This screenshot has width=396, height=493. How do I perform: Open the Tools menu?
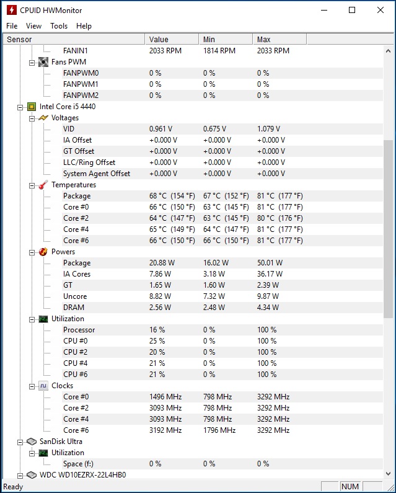click(59, 26)
